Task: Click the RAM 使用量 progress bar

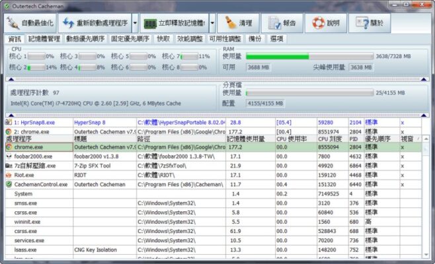Action: (x=309, y=57)
